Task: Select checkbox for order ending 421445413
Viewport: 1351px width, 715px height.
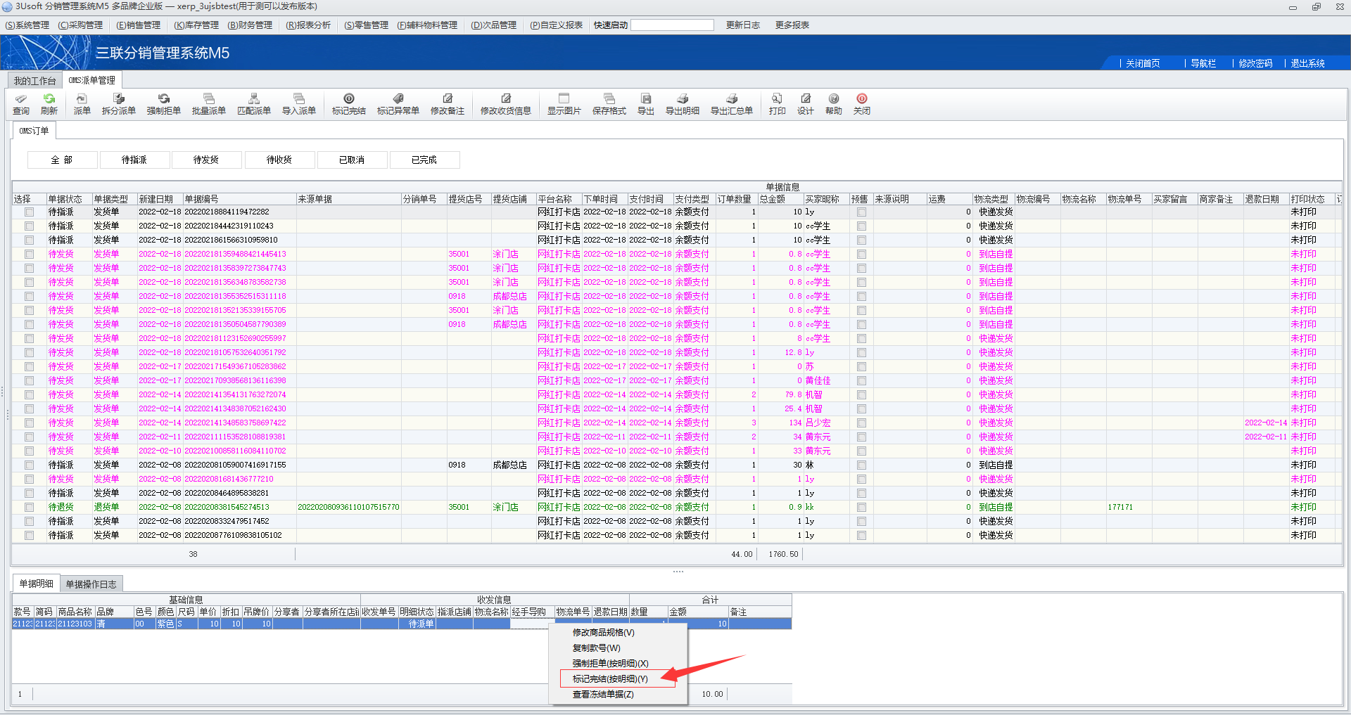Action: (x=29, y=254)
